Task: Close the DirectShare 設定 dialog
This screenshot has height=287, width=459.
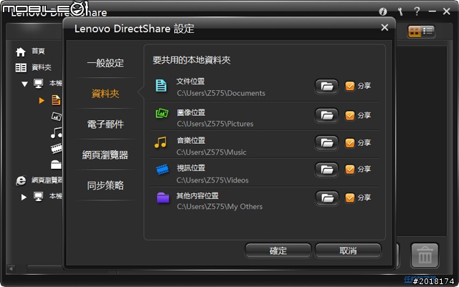Action: [384, 27]
